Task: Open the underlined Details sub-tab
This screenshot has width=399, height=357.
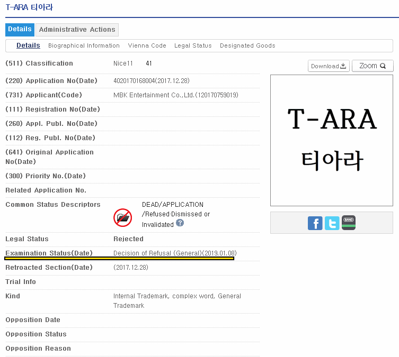Action: coord(28,45)
